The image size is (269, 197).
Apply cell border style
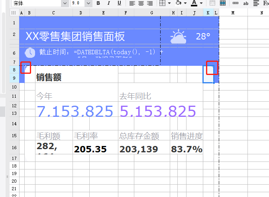pos(162,3)
